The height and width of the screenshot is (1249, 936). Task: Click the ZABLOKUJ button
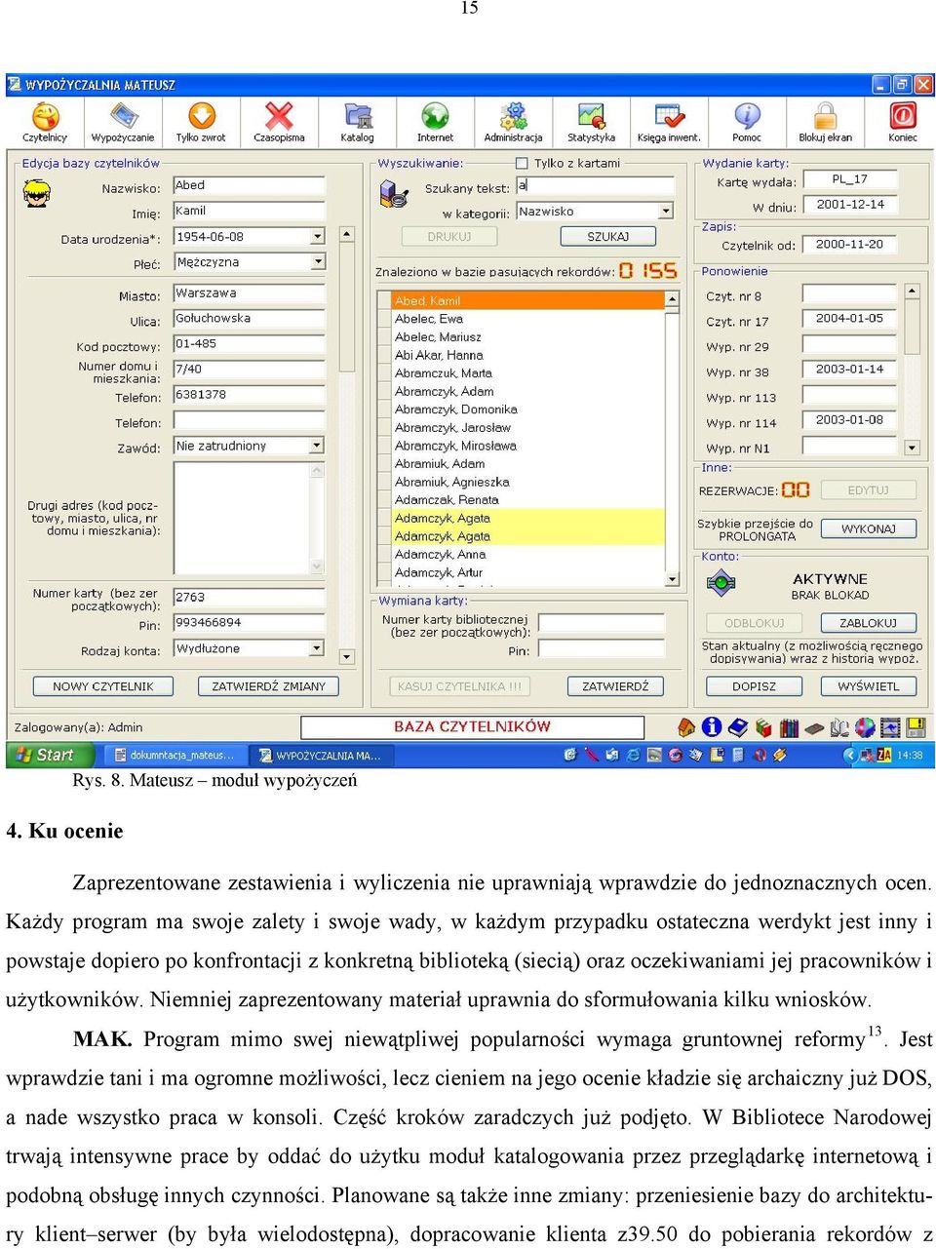click(869, 623)
